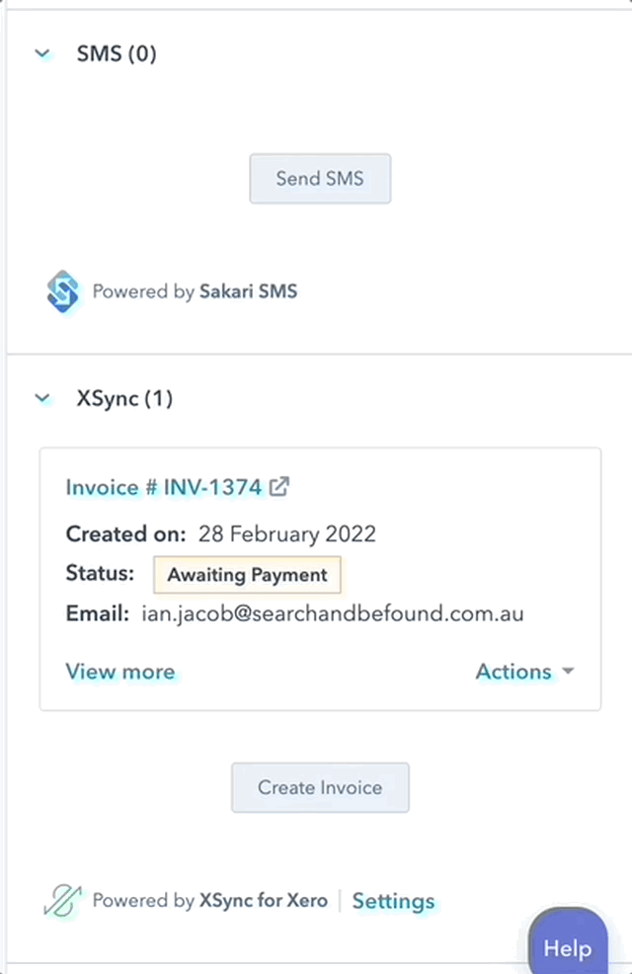632x974 pixels.
Task: Click the XSync for Xero logo icon
Action: pos(62,901)
